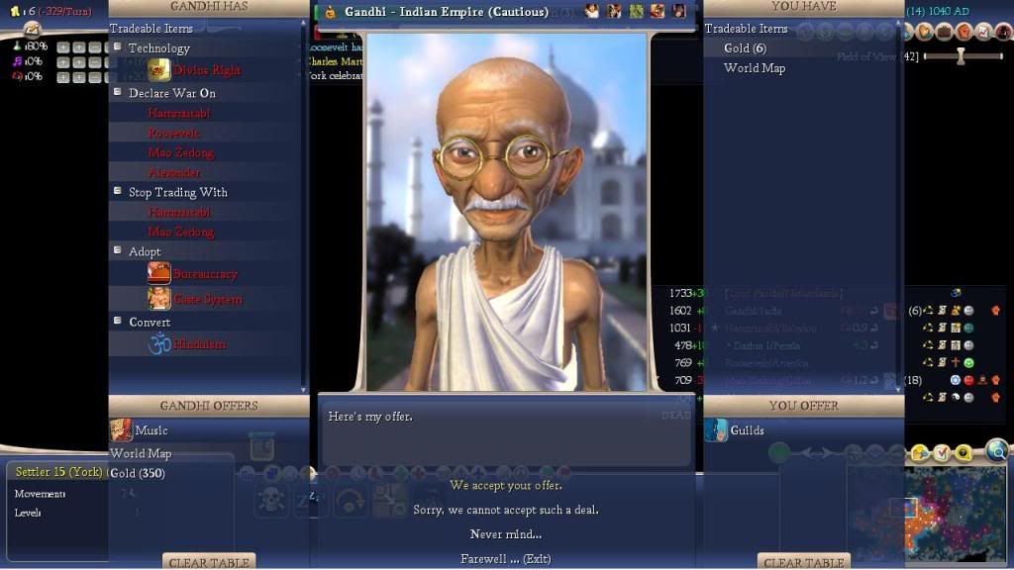Collapse the Adopt category

(118, 250)
